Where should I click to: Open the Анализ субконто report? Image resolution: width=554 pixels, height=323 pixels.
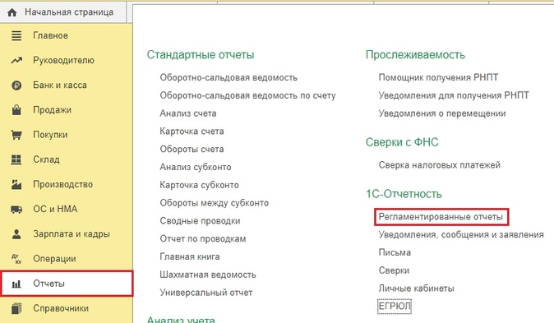click(x=196, y=167)
